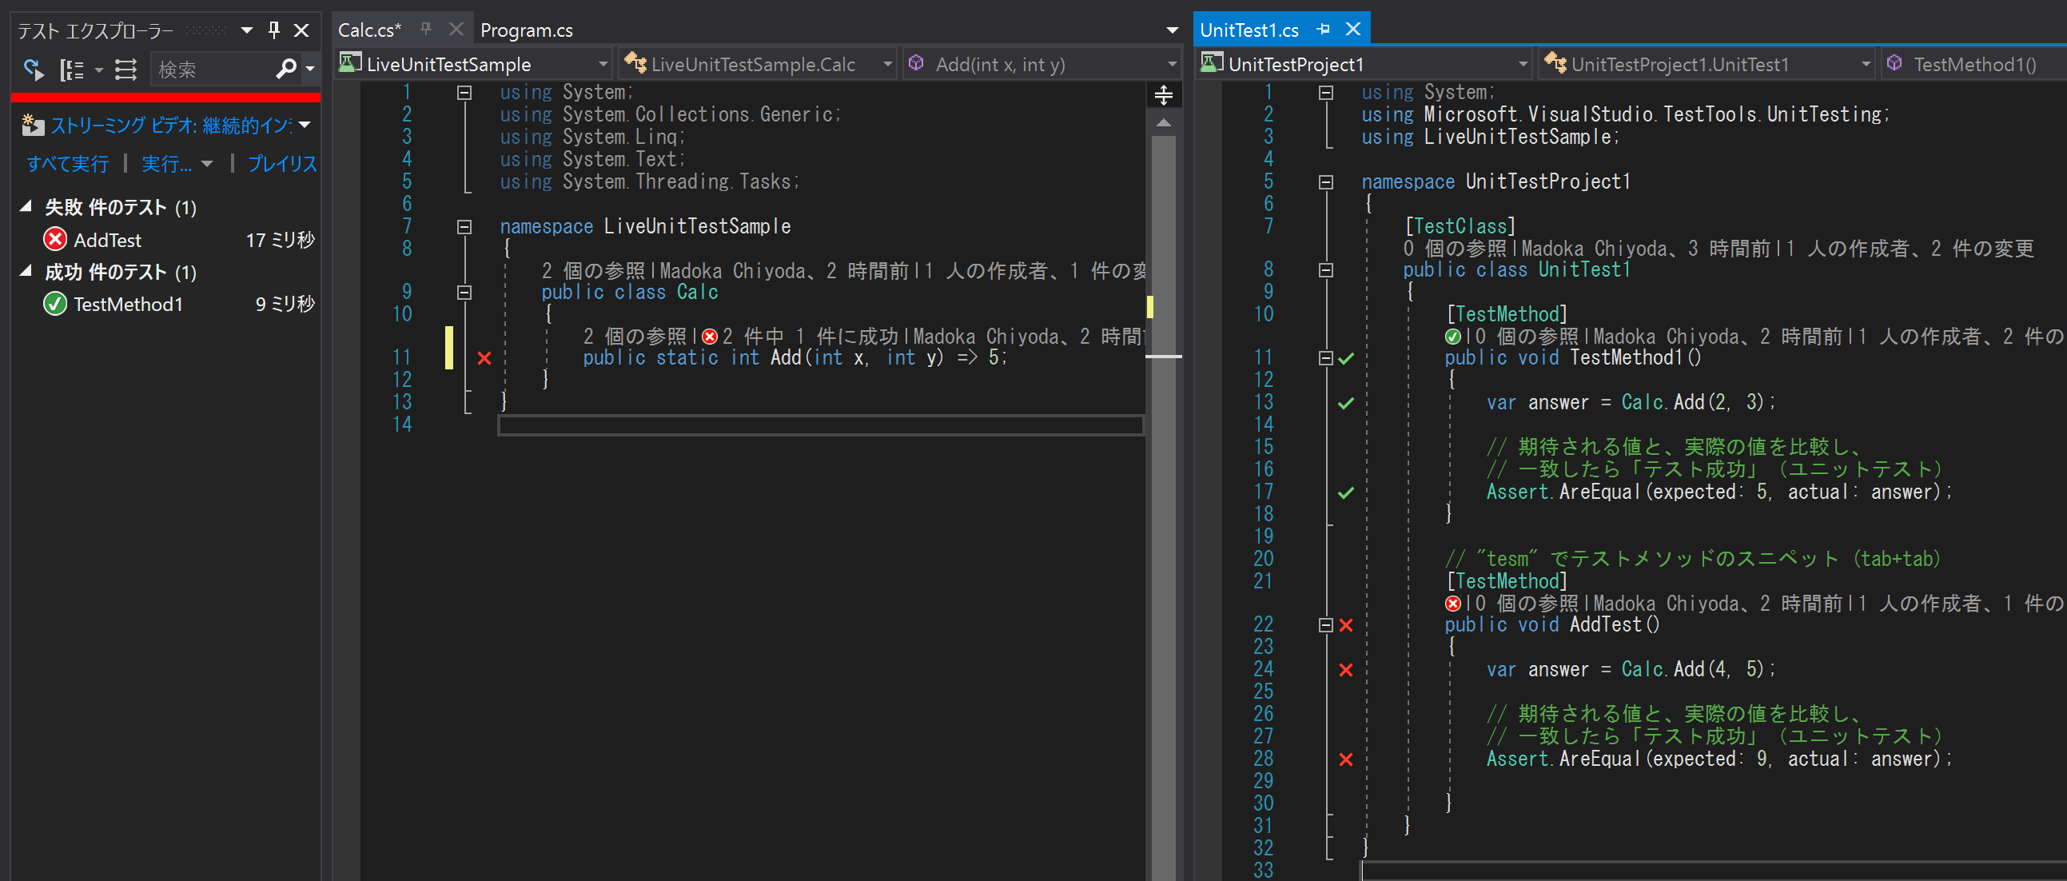
Task: Close the Calc.cs* tab
Action: (456, 30)
